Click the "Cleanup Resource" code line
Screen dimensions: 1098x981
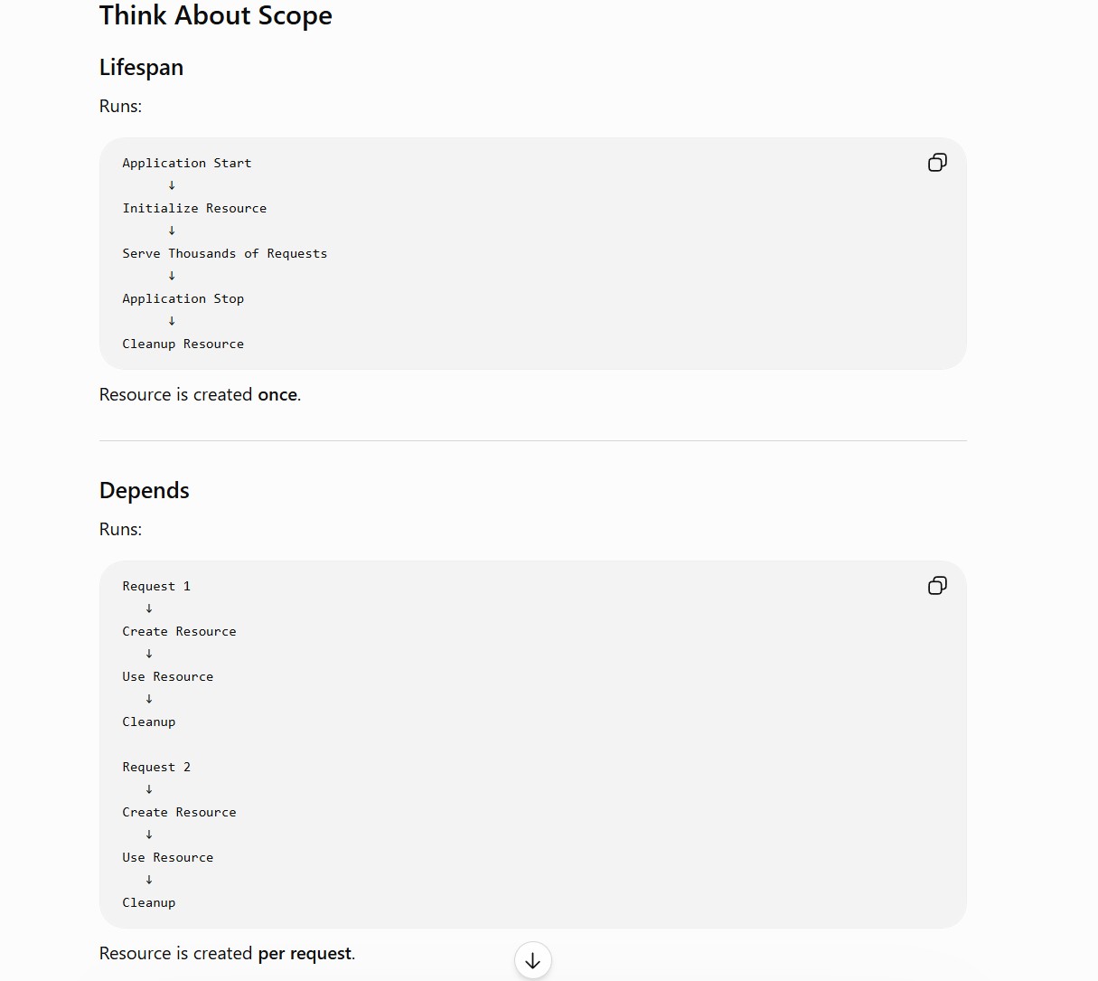click(183, 344)
